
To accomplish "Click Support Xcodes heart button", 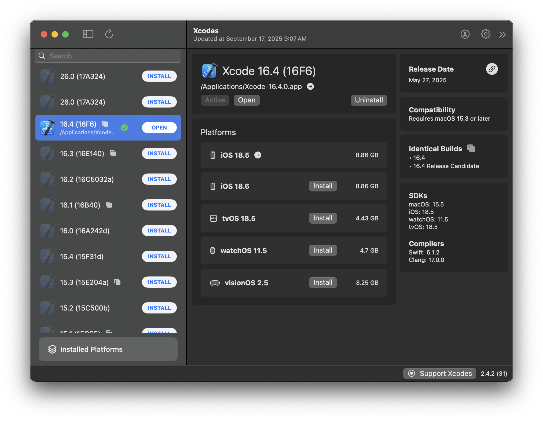I will point(439,373).
